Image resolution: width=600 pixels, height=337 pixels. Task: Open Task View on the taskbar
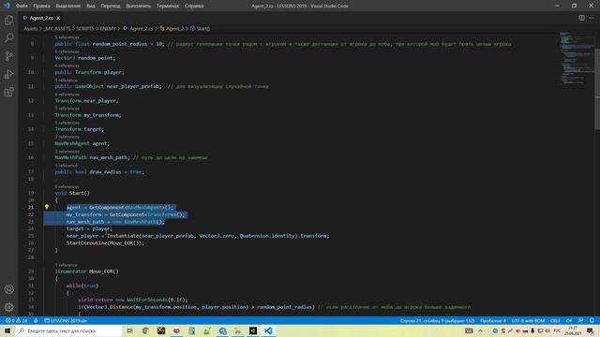(130, 330)
